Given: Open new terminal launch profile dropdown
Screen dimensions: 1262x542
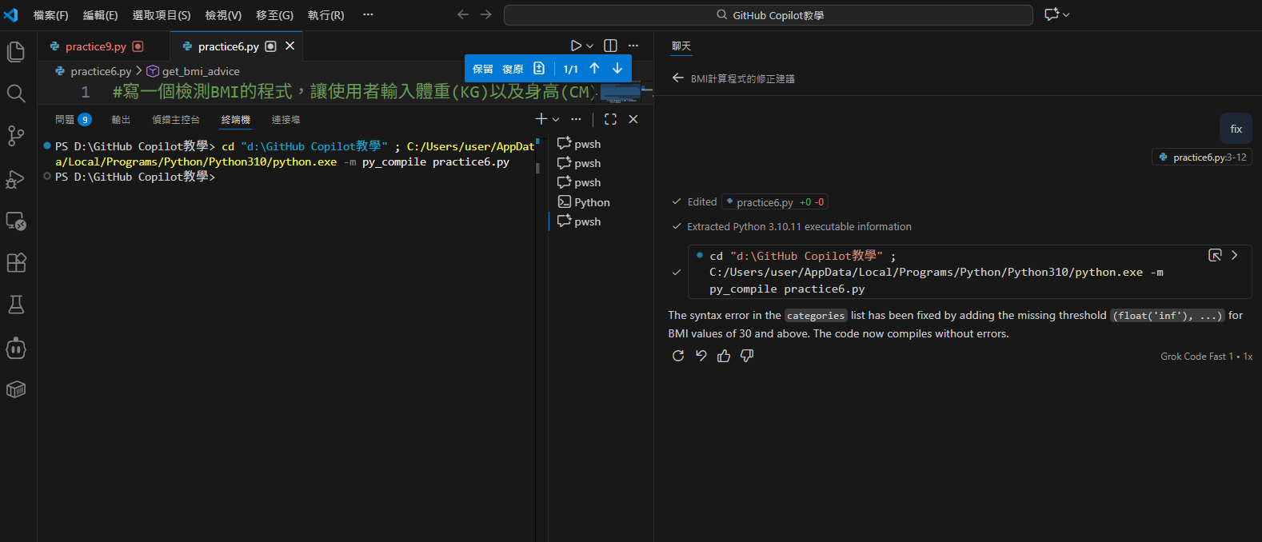Looking at the screenshot, I should (556, 120).
